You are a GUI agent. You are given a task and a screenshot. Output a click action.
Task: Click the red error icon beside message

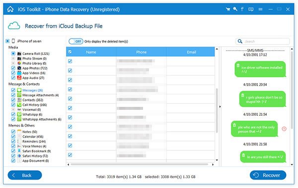point(284,129)
